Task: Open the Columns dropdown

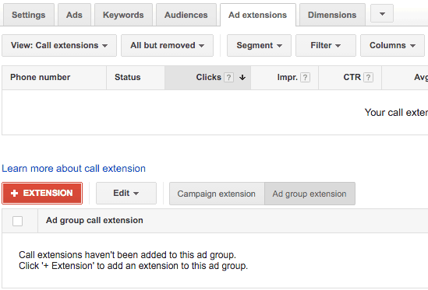Action: pyautogui.click(x=392, y=45)
